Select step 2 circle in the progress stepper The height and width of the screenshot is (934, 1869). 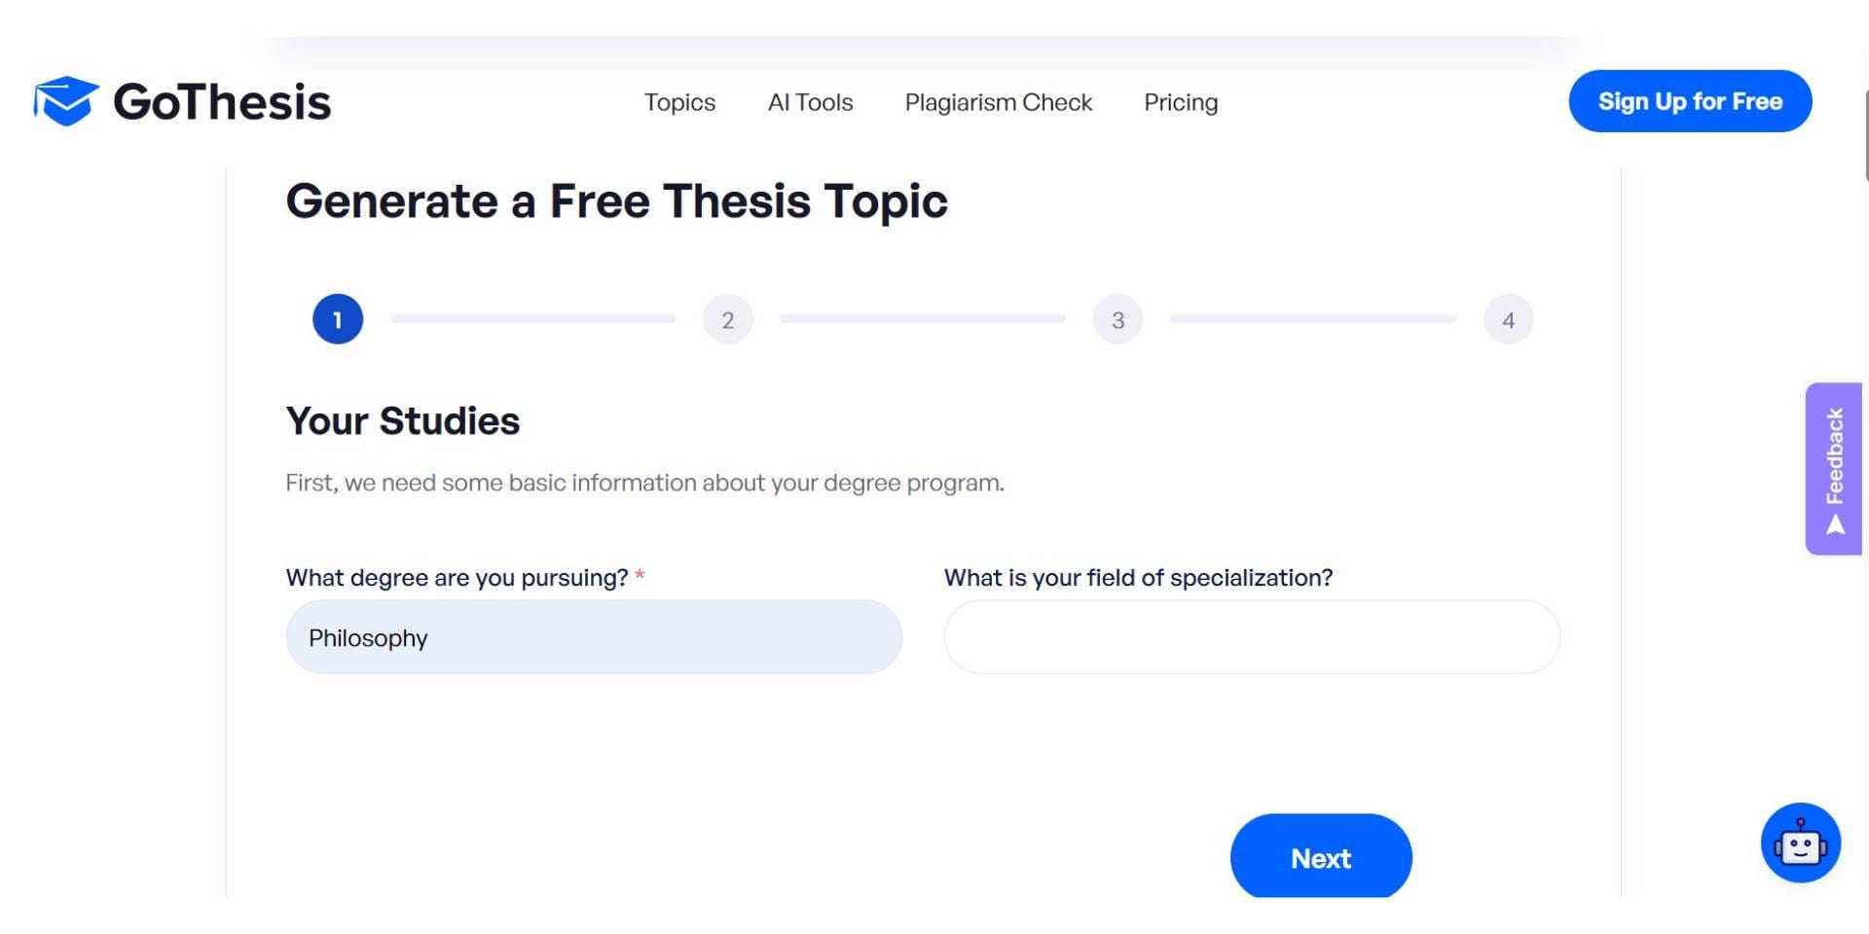click(x=728, y=318)
